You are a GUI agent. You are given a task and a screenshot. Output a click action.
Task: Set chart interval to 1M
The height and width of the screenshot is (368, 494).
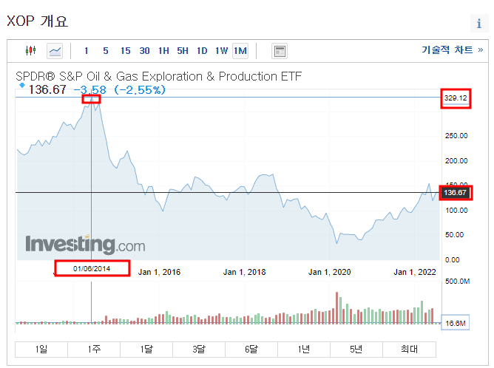coord(240,51)
